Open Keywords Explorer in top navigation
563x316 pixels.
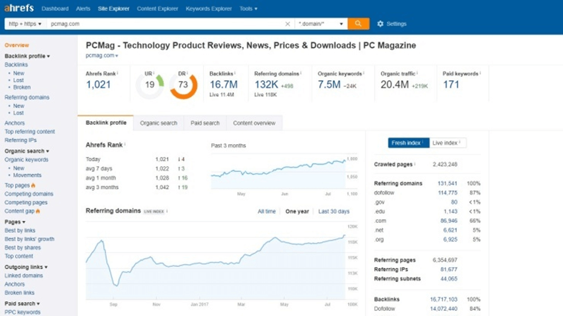click(x=208, y=9)
